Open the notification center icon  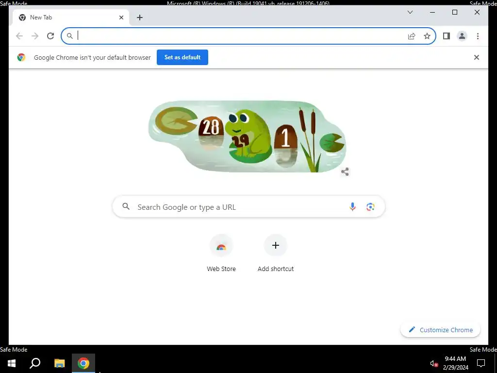pos(481,363)
